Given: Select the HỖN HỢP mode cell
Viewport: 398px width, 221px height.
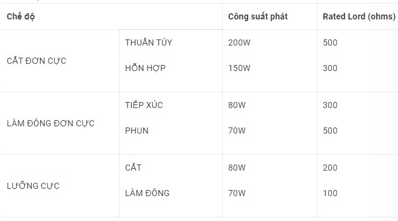Looking at the screenshot, I should tap(145, 68).
